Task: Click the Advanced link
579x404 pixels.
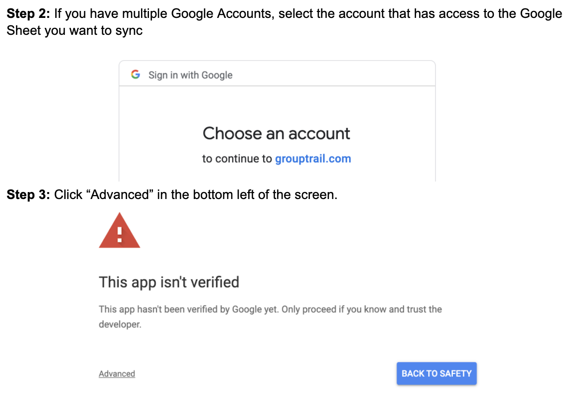Action: click(117, 374)
